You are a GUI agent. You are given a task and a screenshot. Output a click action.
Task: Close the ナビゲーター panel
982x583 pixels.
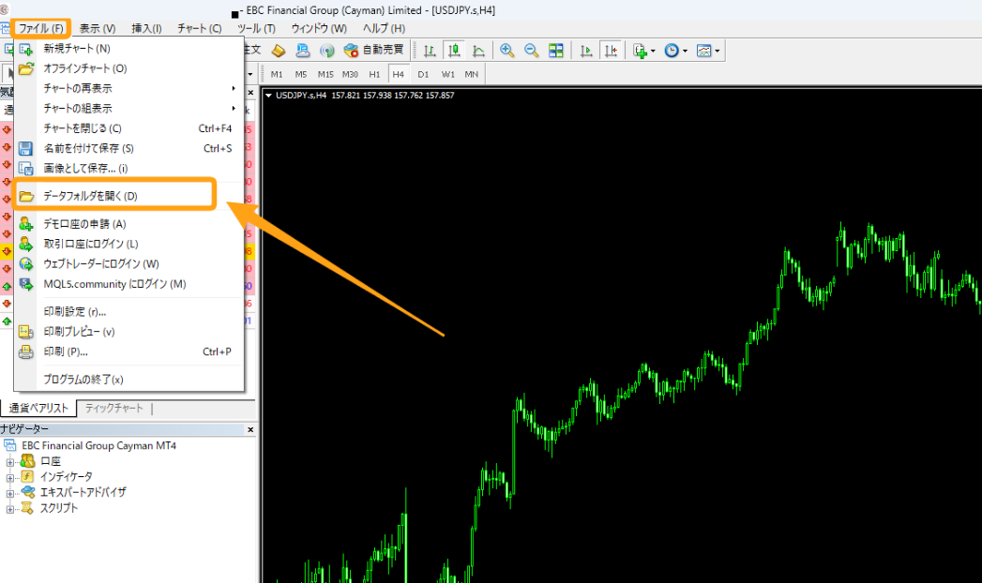(250, 429)
